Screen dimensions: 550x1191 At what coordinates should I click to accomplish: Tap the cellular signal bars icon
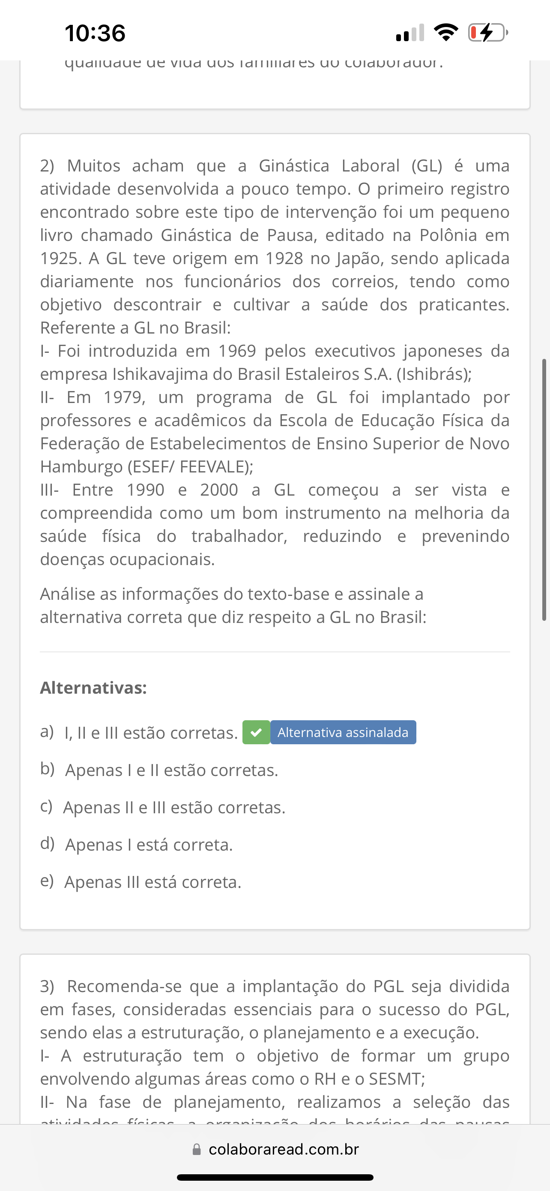coord(410,33)
